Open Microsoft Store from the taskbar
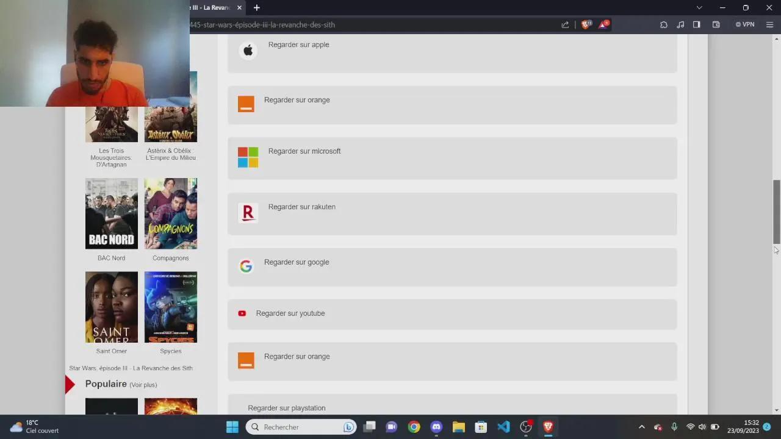 coord(481,427)
